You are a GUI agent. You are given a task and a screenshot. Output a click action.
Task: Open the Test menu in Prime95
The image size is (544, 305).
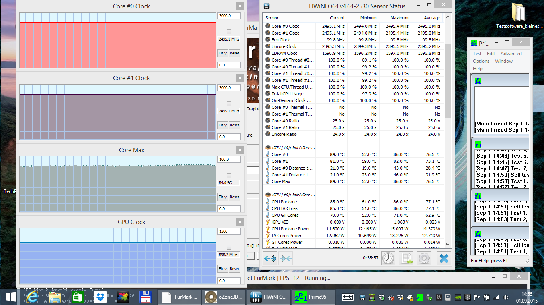click(x=477, y=54)
